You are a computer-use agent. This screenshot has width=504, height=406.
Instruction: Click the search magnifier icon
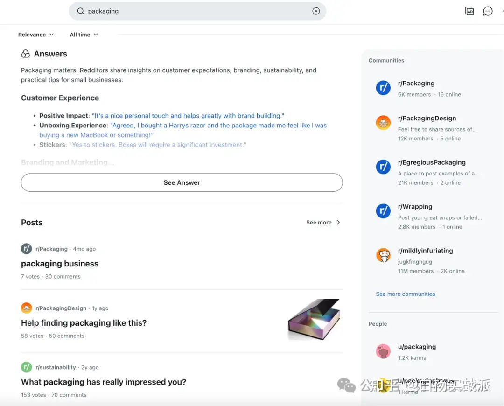click(80, 11)
